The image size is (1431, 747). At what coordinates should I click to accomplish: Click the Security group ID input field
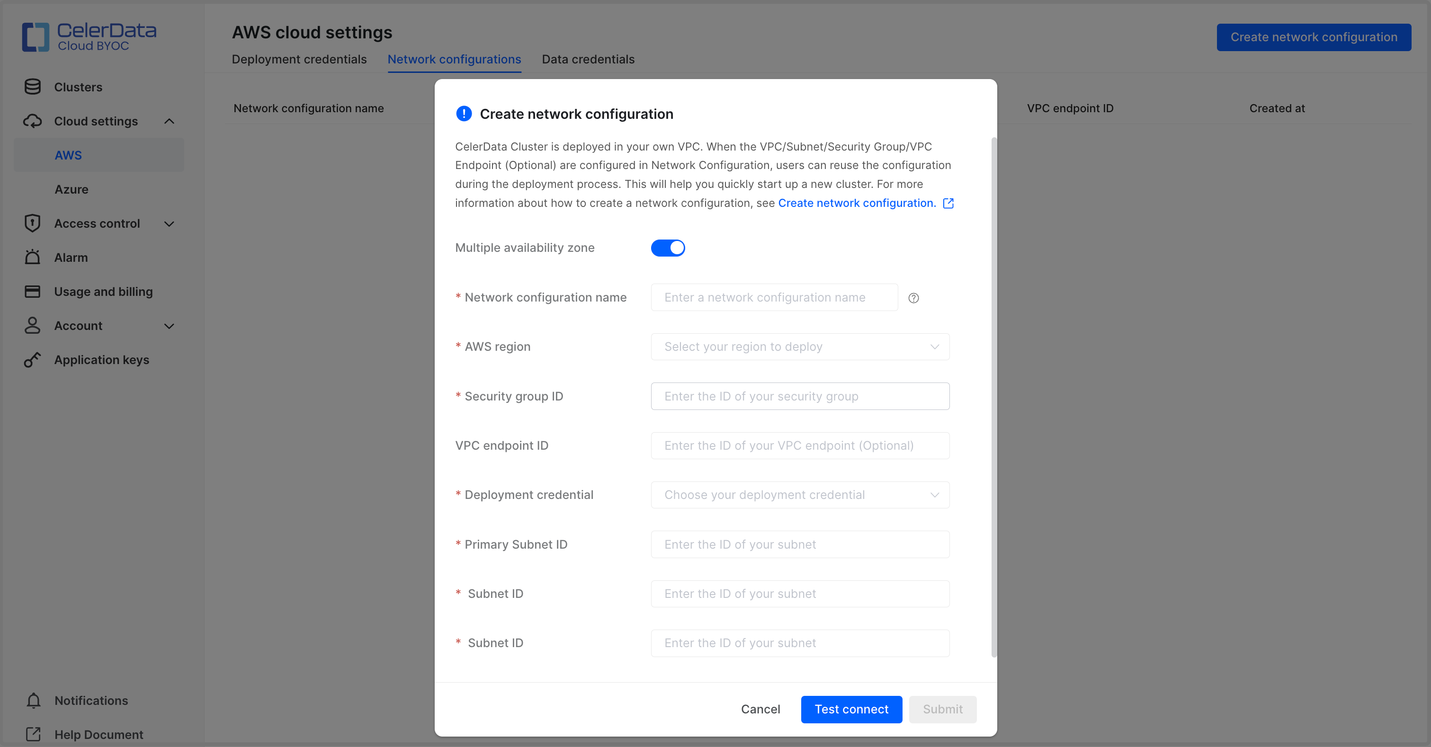800,396
